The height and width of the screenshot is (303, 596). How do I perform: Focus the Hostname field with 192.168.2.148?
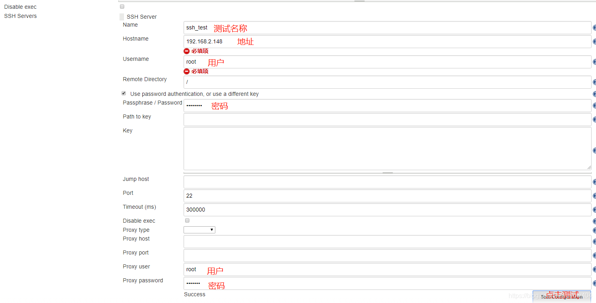tap(387, 42)
